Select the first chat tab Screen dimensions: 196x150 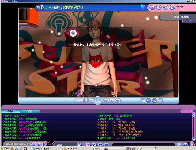[11, 111]
